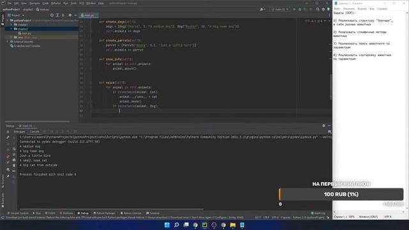The image size is (409, 230).
Task: Clear console with the trash icon
Action: point(14,165)
